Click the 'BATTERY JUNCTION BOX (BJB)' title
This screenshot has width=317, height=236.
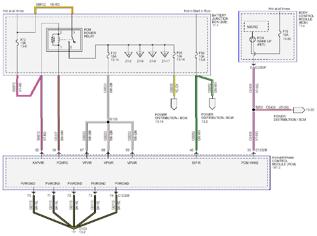tap(220, 19)
